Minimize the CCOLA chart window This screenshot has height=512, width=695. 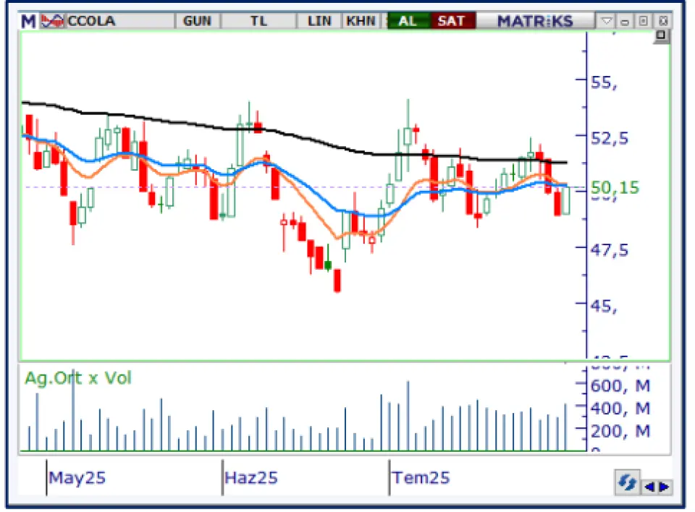(625, 21)
